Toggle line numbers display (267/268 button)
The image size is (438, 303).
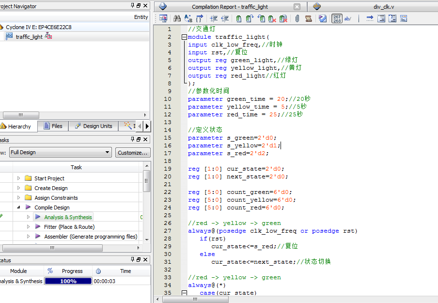click(x=337, y=18)
